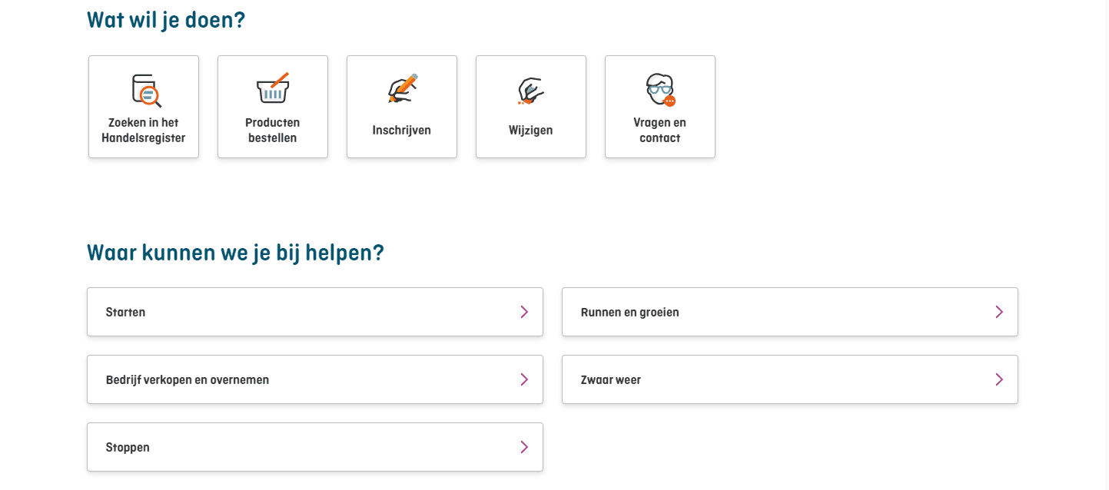The height and width of the screenshot is (490, 1109).
Task: Click the Vragen en contact person icon
Action: (x=660, y=89)
